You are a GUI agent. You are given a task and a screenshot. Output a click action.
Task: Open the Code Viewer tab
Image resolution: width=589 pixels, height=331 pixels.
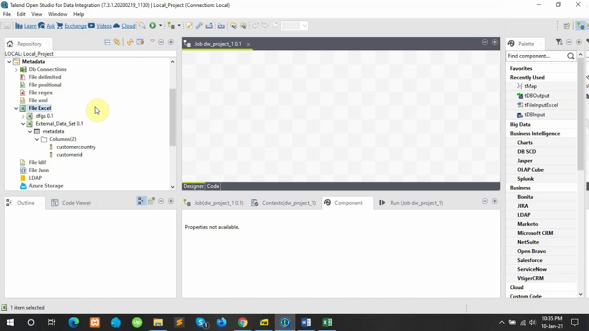point(71,203)
